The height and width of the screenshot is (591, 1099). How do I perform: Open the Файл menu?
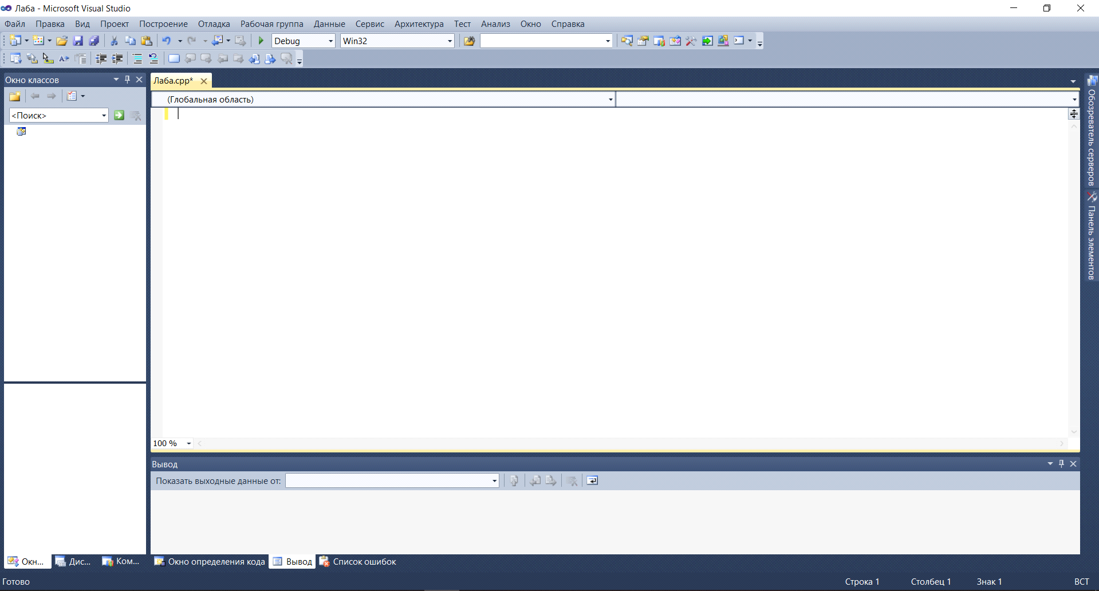15,24
